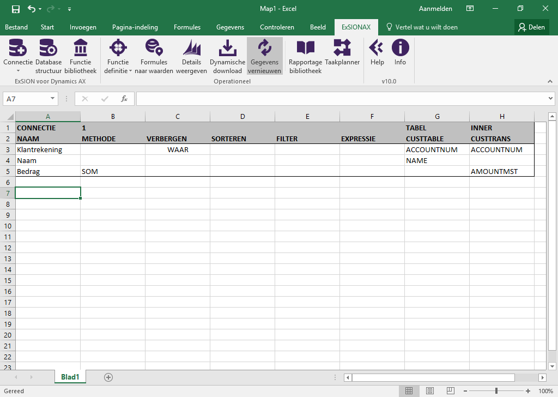The image size is (558, 397).
Task: Open the Taakplanner
Action: point(342,52)
